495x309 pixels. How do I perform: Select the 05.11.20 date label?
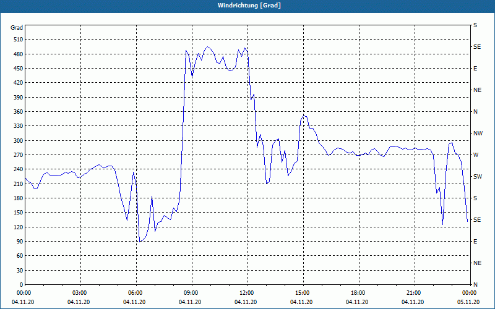(x=468, y=302)
